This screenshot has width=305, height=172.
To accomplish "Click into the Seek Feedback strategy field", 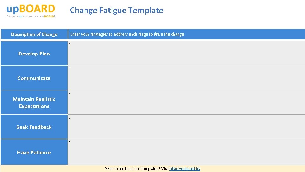I will (x=186, y=127).
